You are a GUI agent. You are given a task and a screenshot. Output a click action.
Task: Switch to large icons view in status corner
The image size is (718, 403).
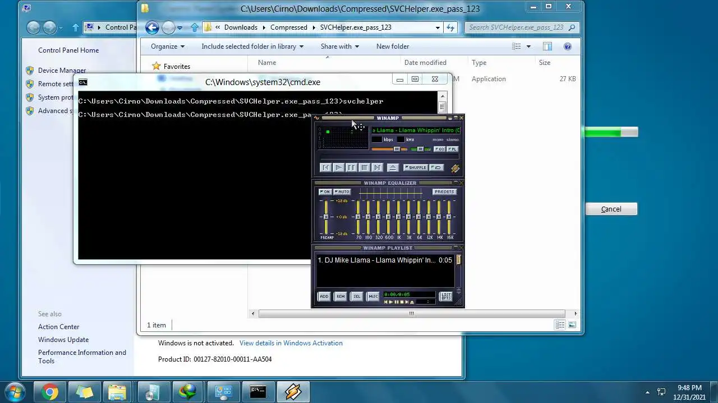(x=572, y=325)
